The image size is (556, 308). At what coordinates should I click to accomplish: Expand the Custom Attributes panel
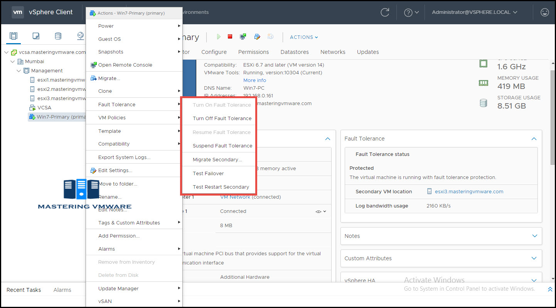click(x=534, y=258)
